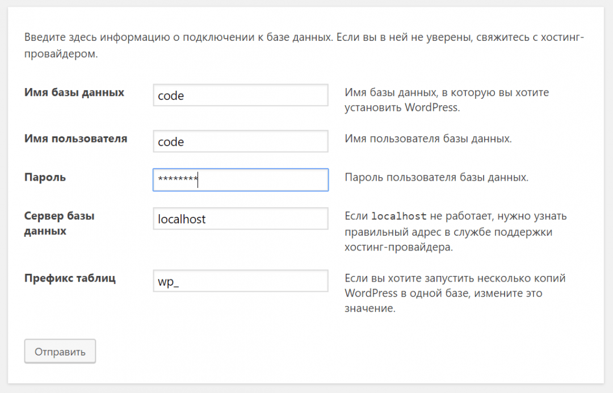Click the 'Имя базы данных' label
The height and width of the screenshot is (393, 613).
pos(74,92)
